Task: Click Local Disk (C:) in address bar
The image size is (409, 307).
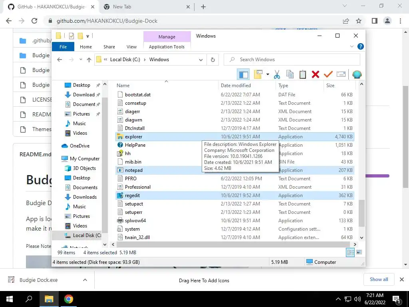Action: (x=125, y=60)
